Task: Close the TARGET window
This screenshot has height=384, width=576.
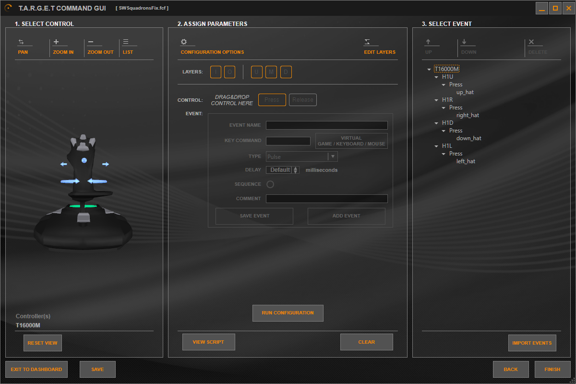Action: pyautogui.click(x=569, y=8)
